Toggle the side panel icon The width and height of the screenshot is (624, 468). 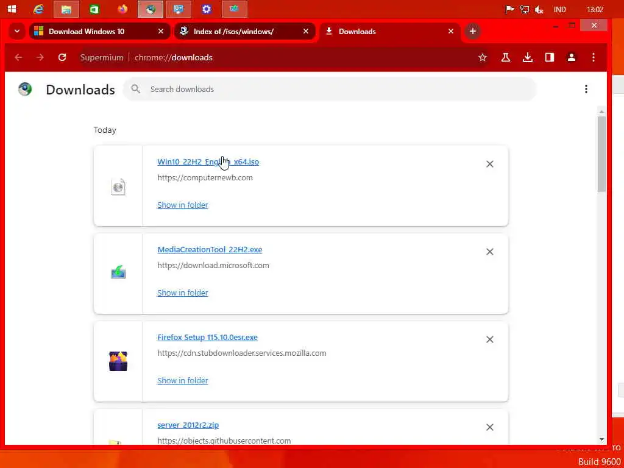[550, 57]
